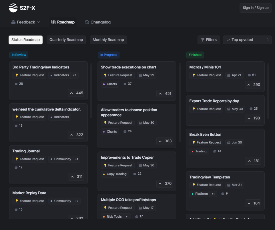
Task: Click Indicators tag on 3rd Party Tradingview card
Action: [x=60, y=75]
